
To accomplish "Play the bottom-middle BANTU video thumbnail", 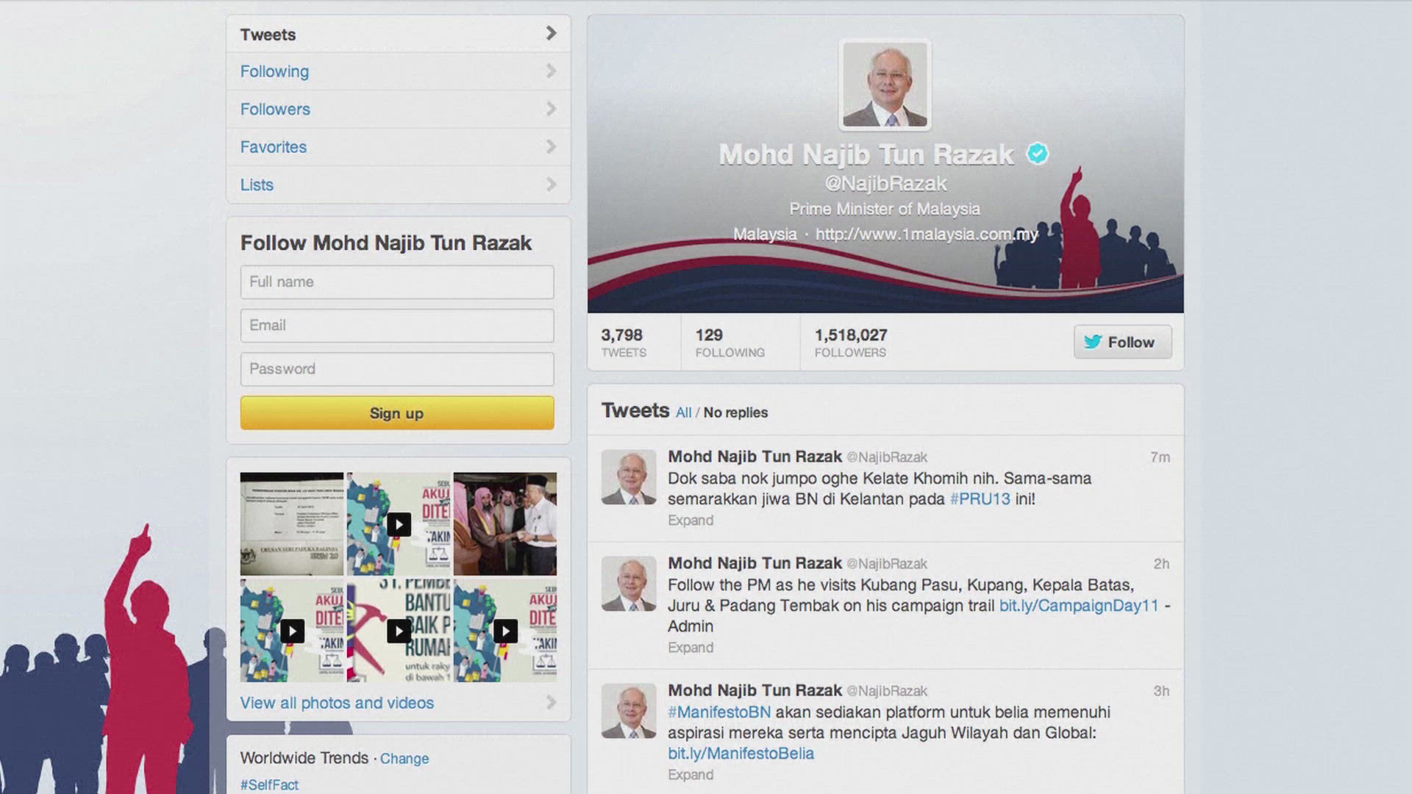I will (399, 631).
